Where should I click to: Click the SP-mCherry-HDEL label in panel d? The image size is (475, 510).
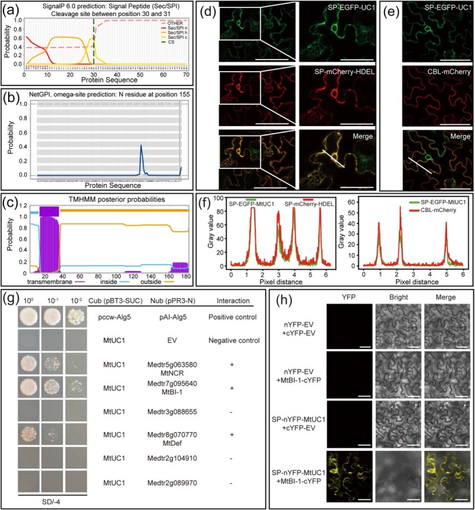tap(344, 72)
